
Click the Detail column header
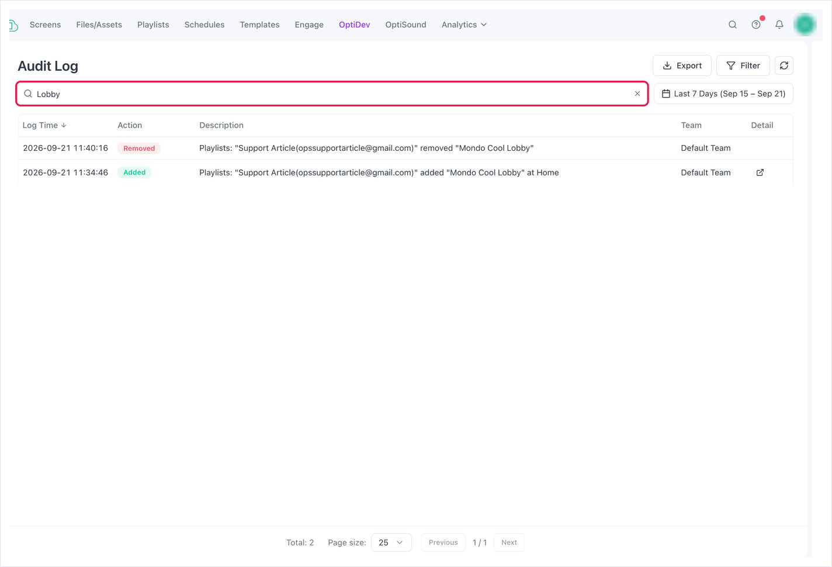point(762,125)
